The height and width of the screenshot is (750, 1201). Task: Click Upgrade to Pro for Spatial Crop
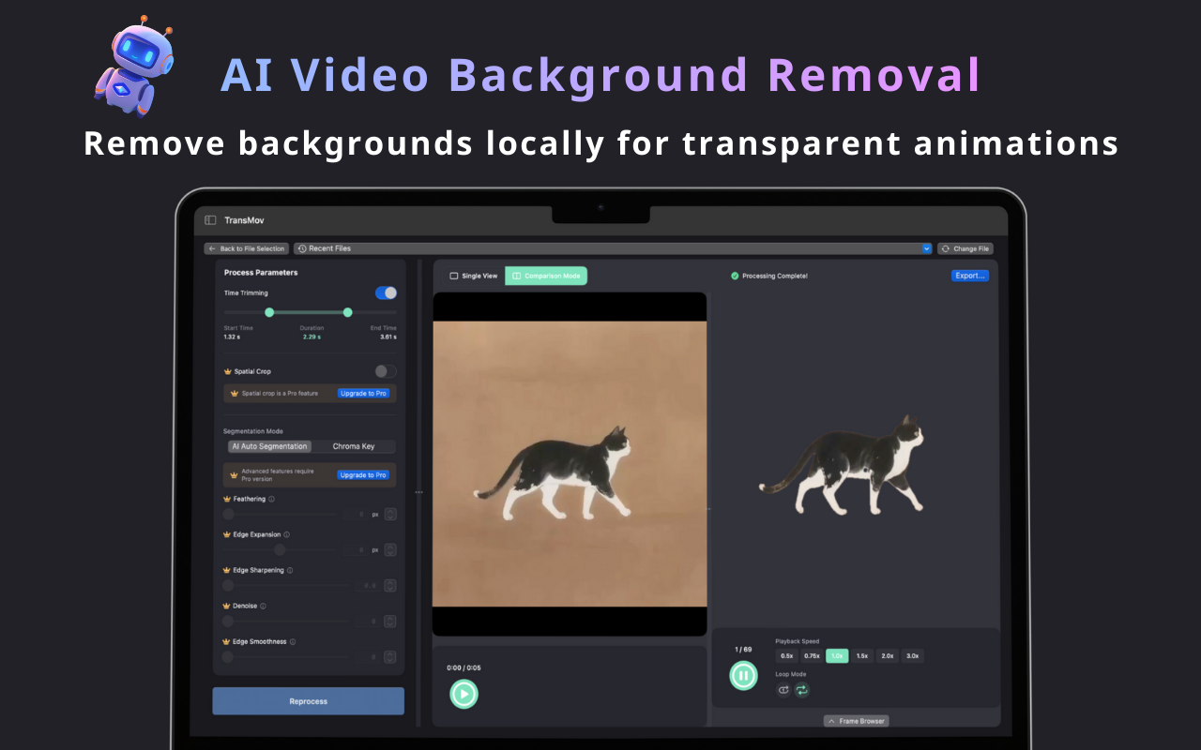pyautogui.click(x=364, y=393)
